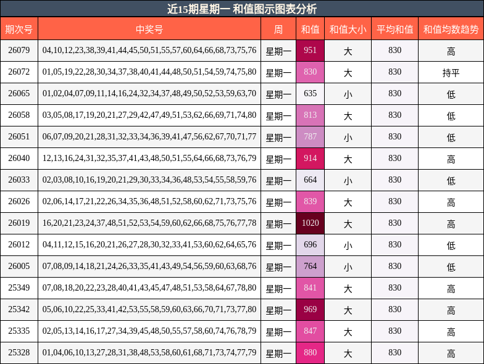
Task: Click the 周 column header
Action: [x=278, y=29]
